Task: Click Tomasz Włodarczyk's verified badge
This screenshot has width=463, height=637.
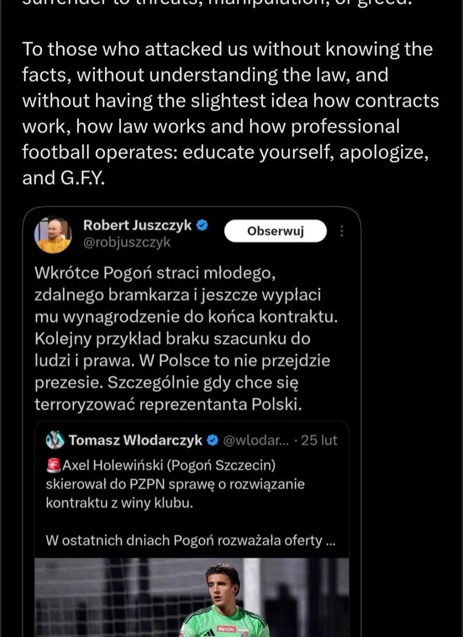Action: point(212,440)
